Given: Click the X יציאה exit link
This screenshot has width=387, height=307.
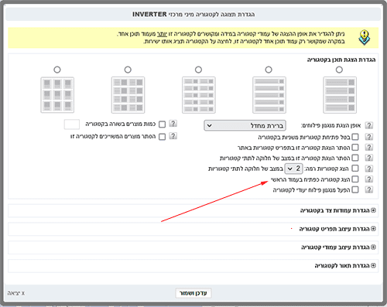Looking at the screenshot, I should (x=16, y=293).
